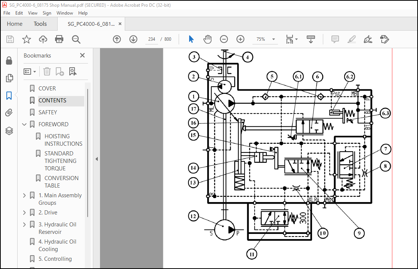
Task: Add a new bookmark icon
Action: (60, 71)
